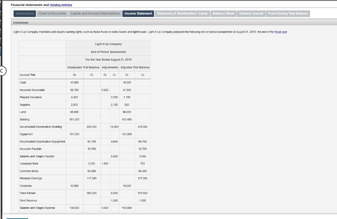The width and height of the screenshot is (337, 219).
Task: Click the Supplies account title
Action: pyautogui.click(x=25, y=105)
